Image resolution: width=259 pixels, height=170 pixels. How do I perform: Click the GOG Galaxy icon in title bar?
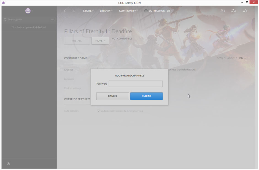tap(3, 3)
